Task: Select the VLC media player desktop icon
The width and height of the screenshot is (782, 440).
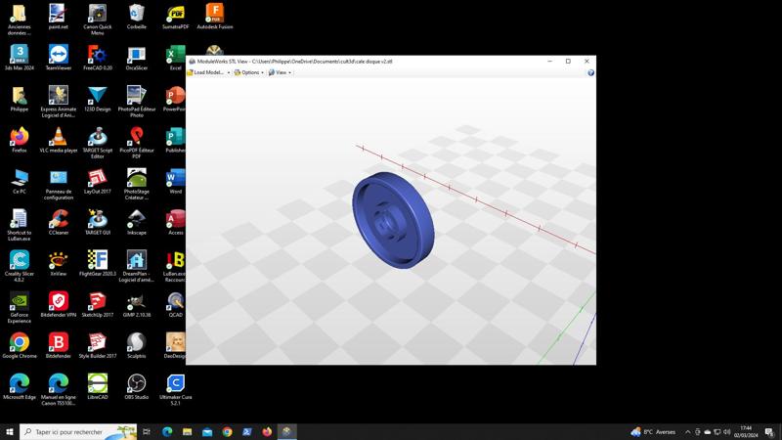Action: [59, 140]
